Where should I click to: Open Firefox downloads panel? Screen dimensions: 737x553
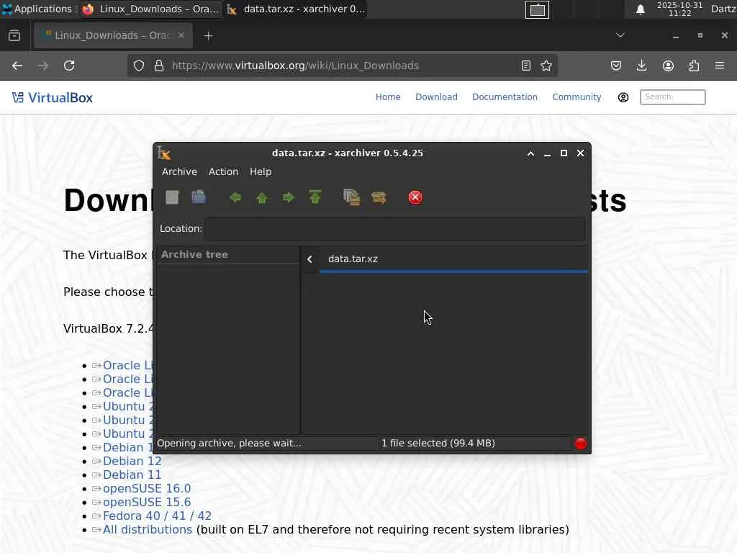click(x=641, y=66)
